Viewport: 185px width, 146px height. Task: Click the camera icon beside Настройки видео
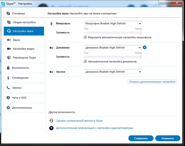click(9, 49)
